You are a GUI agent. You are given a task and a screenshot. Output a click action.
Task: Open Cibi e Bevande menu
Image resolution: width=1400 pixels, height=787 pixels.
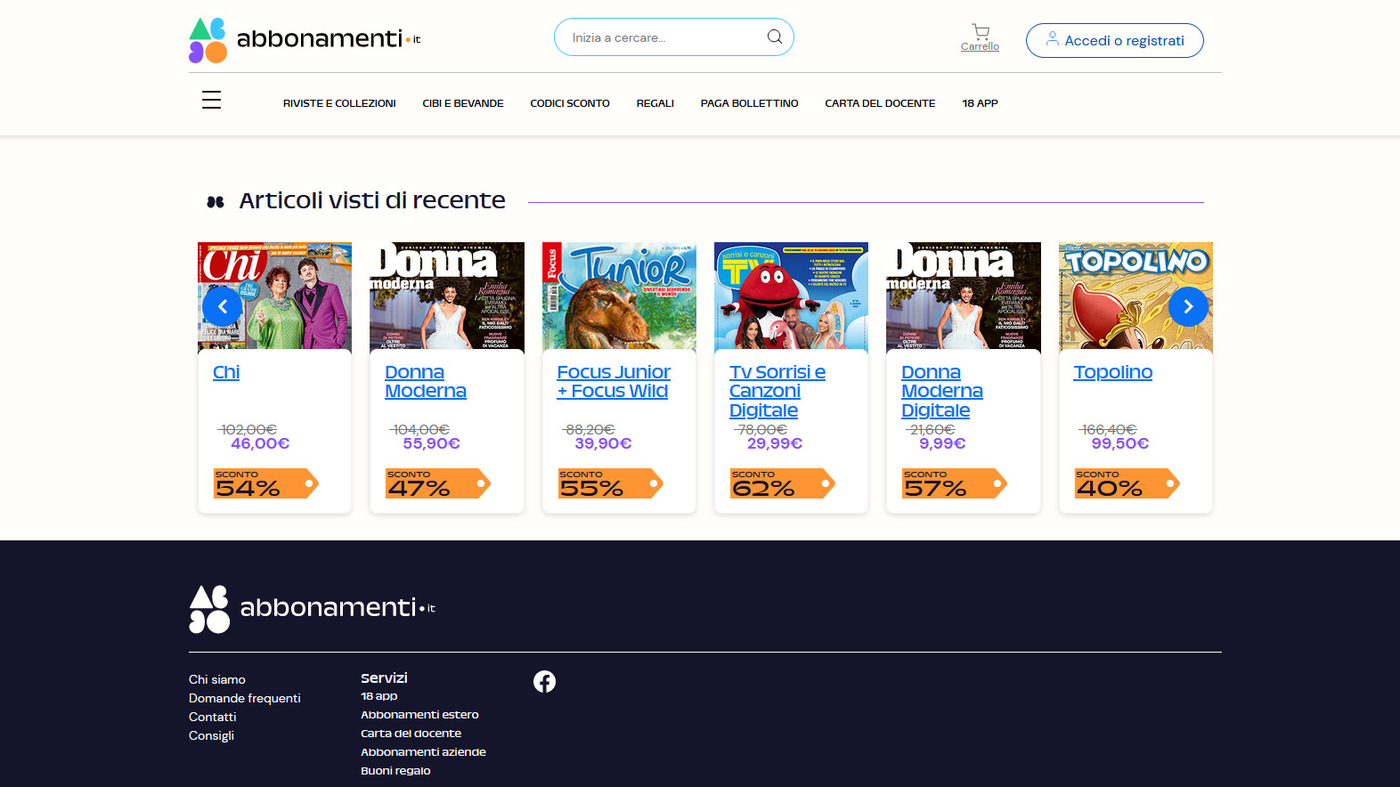click(x=463, y=103)
